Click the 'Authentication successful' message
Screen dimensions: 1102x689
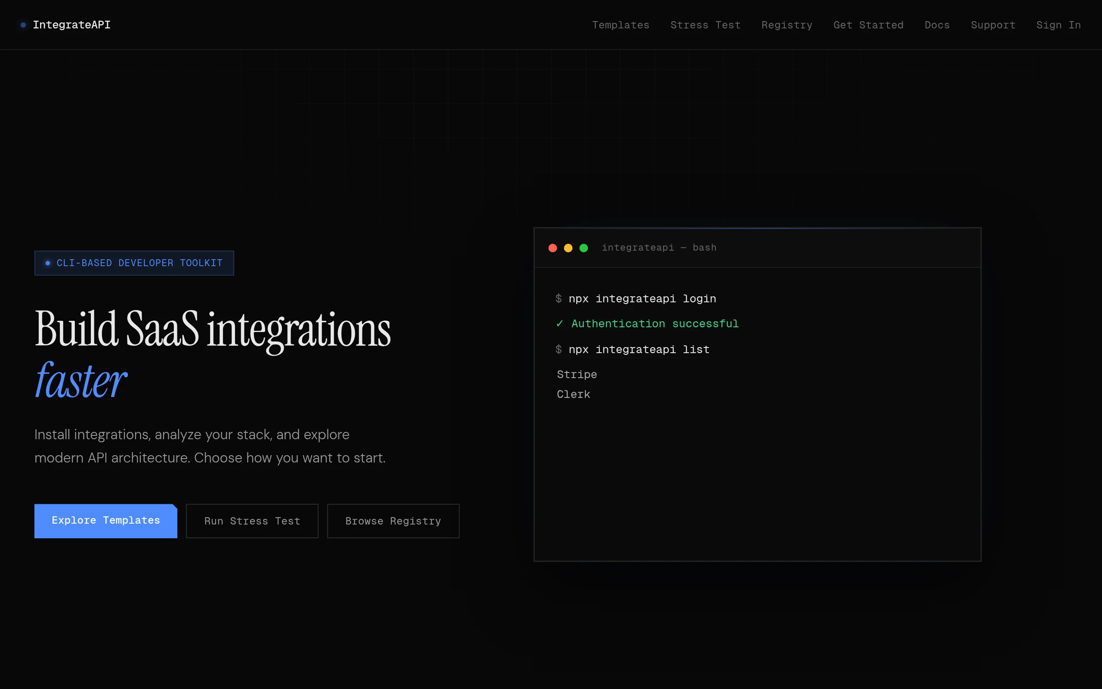pos(654,323)
